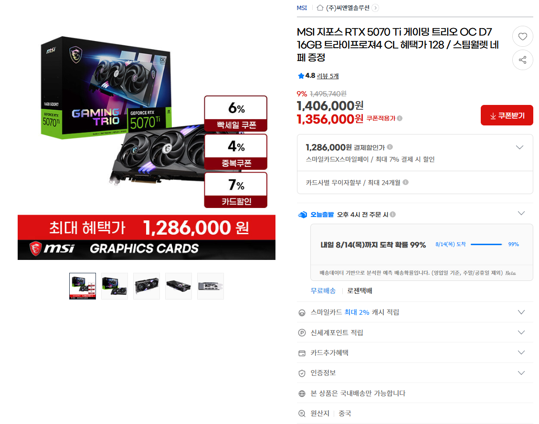Screen dimensions: 539x424
Task: Open the seller home icon
Action: 320,8
